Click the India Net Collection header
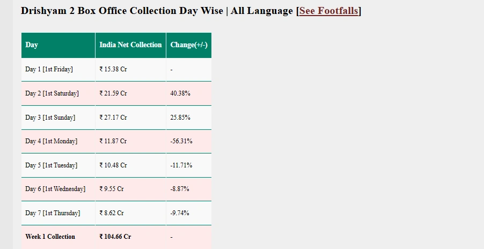 [130, 45]
